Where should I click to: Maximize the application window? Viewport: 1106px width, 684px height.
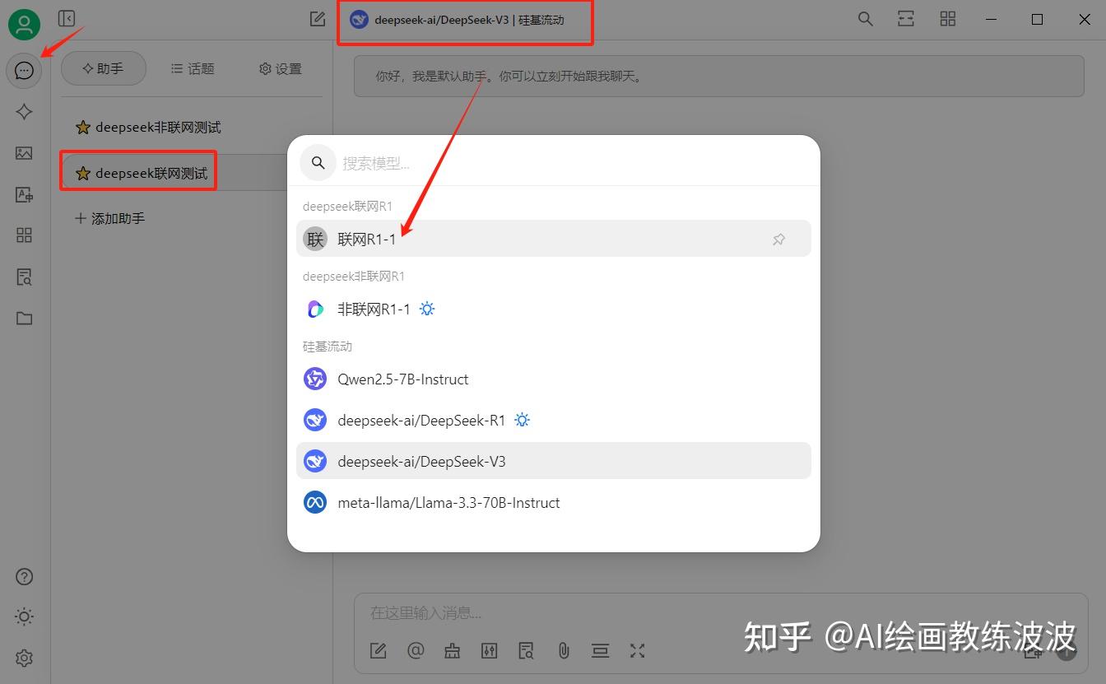tap(1038, 19)
